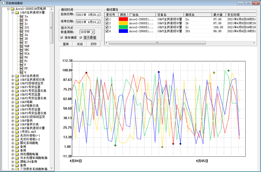
Task: Select the PF curve chart icon
Action: pos(22,69)
